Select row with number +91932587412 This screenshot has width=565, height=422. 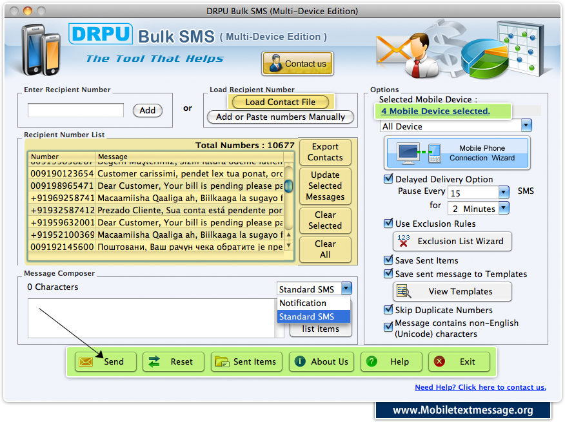pyautogui.click(x=156, y=210)
